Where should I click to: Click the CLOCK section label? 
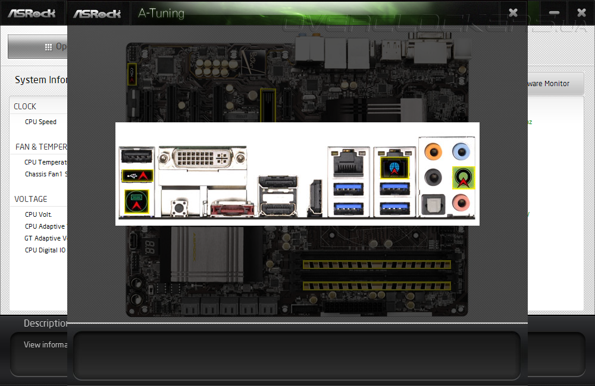pos(25,106)
